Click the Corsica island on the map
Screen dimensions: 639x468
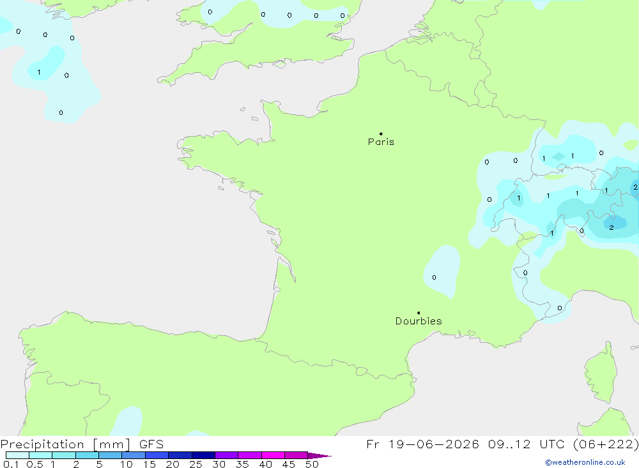click(x=600, y=372)
